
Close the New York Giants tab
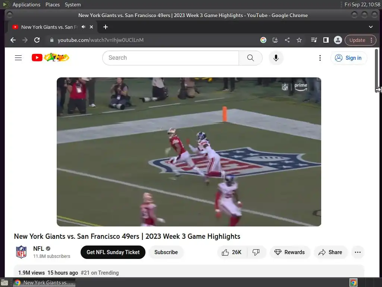tap(91, 27)
